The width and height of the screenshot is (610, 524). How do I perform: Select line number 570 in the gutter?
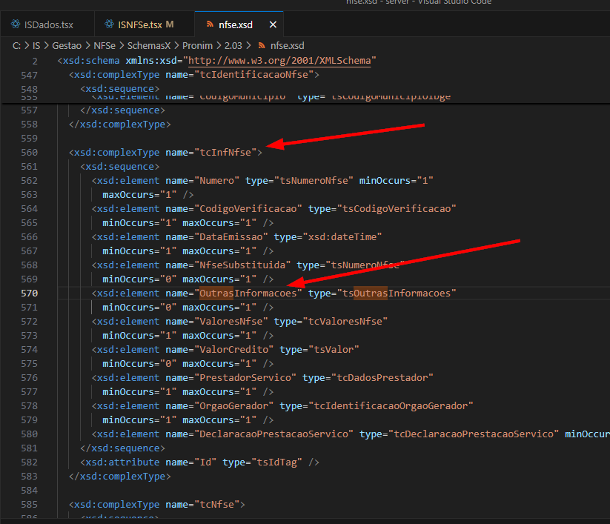[29, 293]
